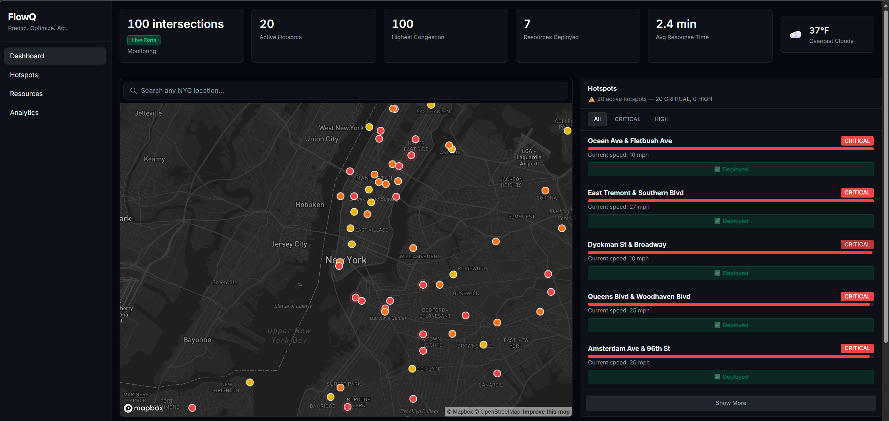Expand list with Show More button
The image size is (889, 421).
731,403
